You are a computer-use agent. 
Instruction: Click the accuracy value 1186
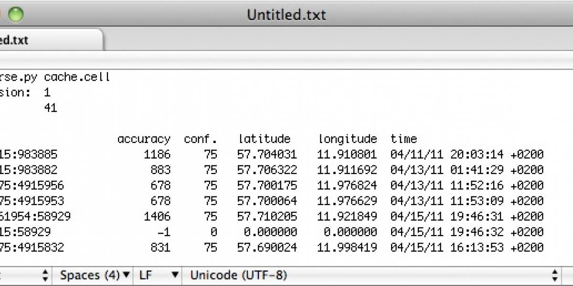pos(157,154)
